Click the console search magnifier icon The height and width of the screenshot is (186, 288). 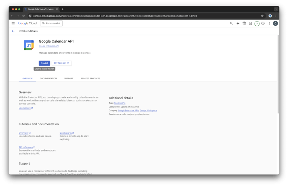click(231, 23)
